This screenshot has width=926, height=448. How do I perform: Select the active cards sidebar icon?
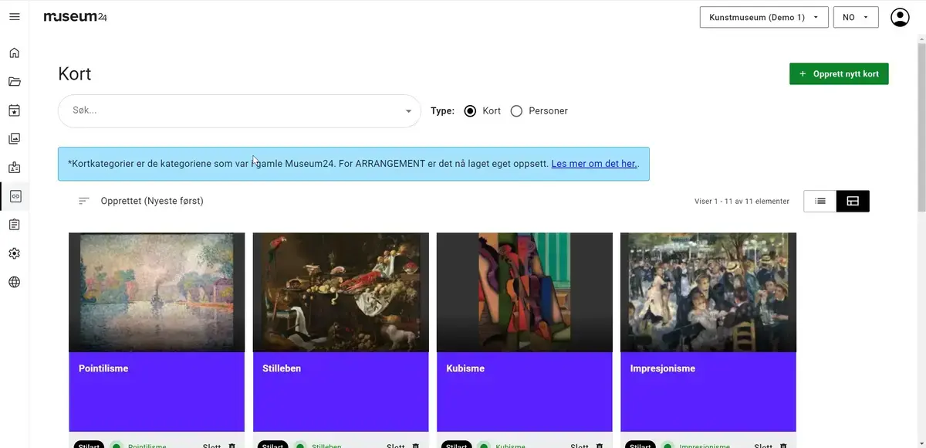15,196
